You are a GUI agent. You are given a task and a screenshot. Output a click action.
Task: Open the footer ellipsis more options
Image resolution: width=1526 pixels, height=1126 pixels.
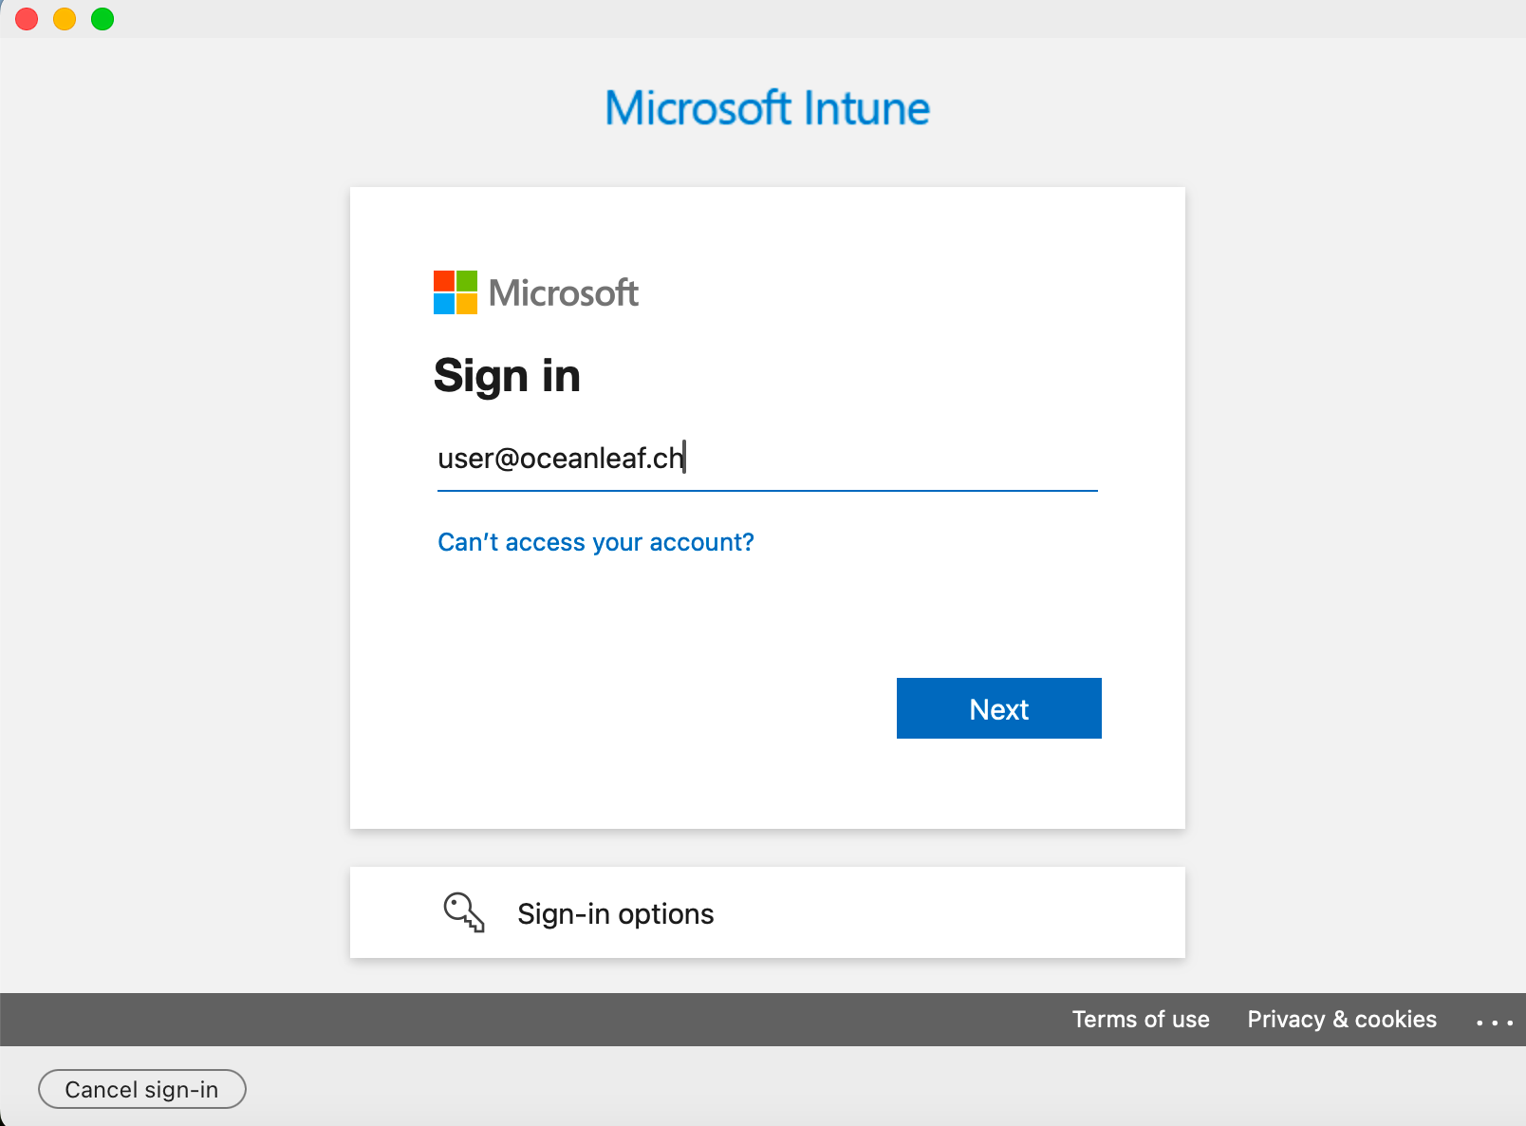[x=1495, y=1022]
